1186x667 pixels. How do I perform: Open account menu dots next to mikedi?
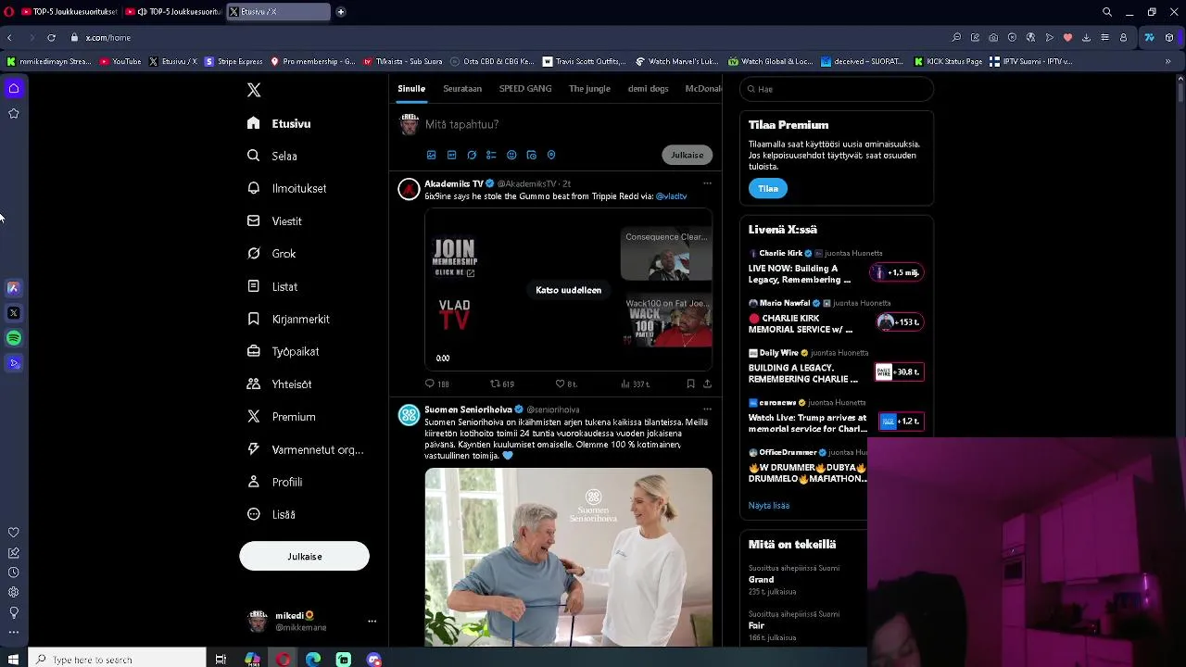[x=372, y=622]
